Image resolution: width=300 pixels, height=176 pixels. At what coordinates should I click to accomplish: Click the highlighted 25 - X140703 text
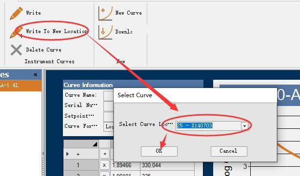click(x=194, y=125)
